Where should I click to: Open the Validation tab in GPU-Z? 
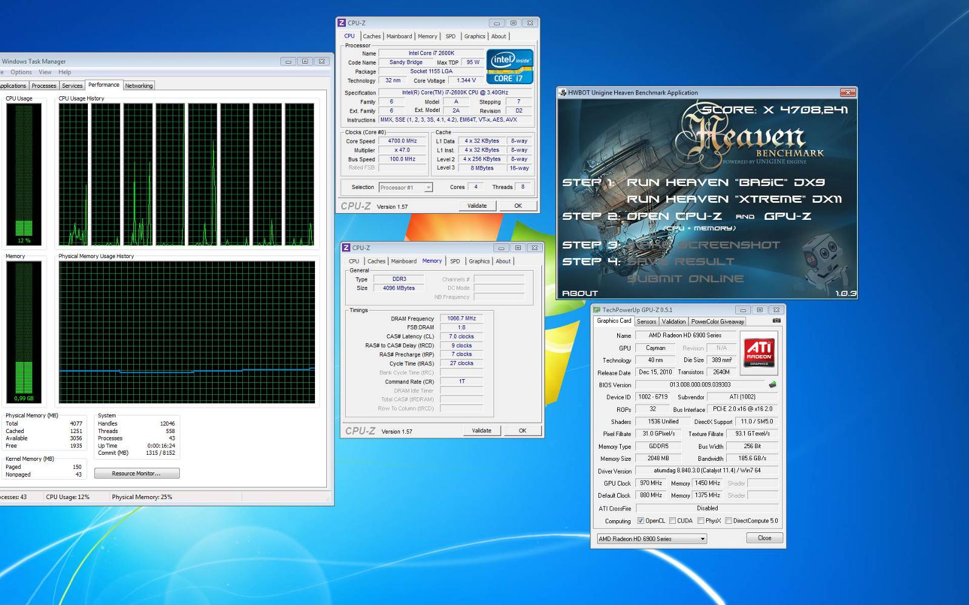673,322
